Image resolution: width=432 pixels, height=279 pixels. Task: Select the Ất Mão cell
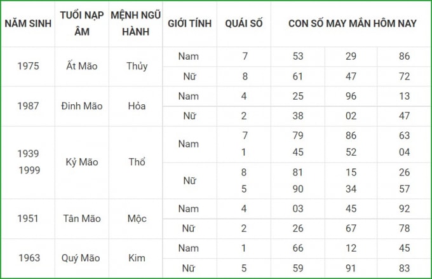pos(82,67)
